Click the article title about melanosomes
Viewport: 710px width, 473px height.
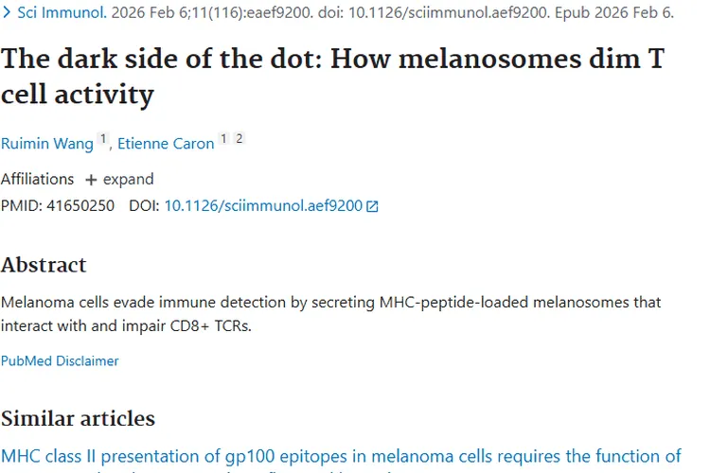coord(331,77)
